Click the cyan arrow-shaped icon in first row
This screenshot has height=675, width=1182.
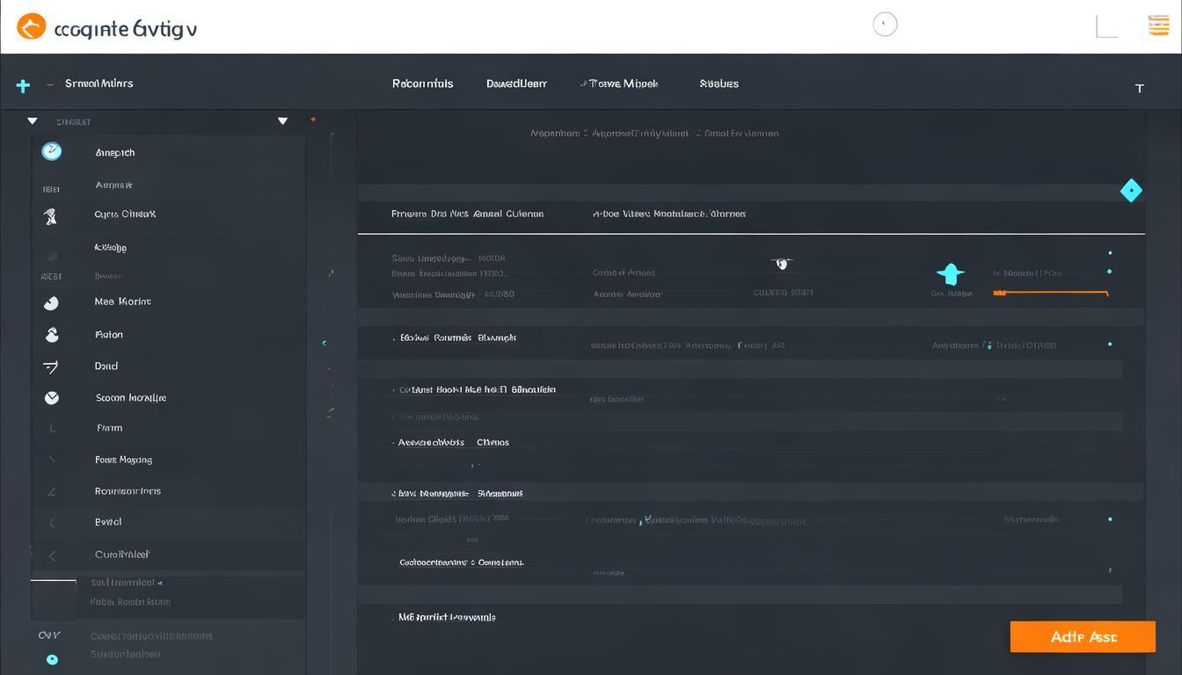click(951, 274)
